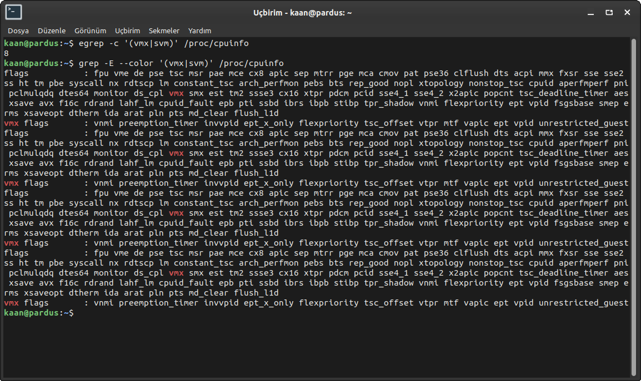This screenshot has width=641, height=381.
Task: Click the output number 8
Action: 6,53
